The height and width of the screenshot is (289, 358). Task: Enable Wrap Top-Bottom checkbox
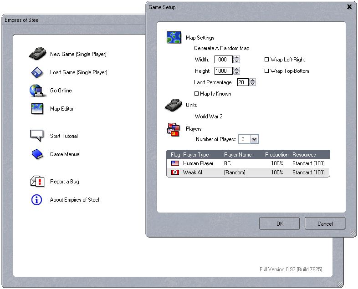coord(267,71)
